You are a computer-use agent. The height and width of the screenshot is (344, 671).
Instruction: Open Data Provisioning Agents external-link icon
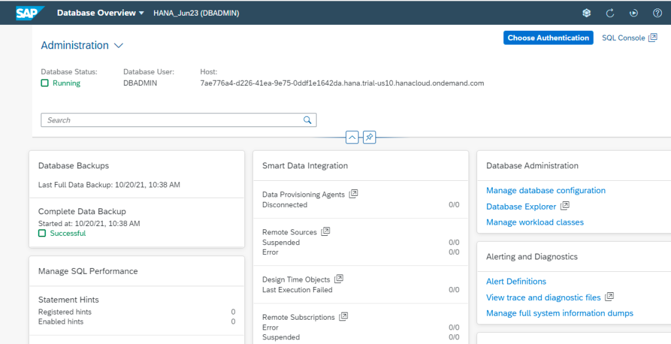click(353, 194)
